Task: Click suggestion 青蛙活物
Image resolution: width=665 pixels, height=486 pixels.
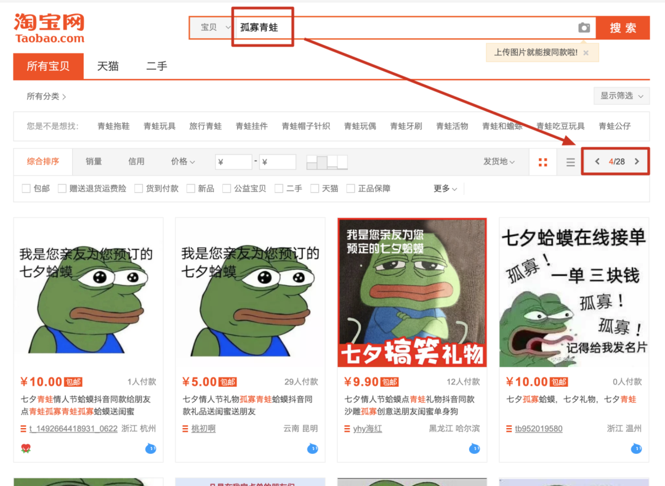Action: (452, 126)
